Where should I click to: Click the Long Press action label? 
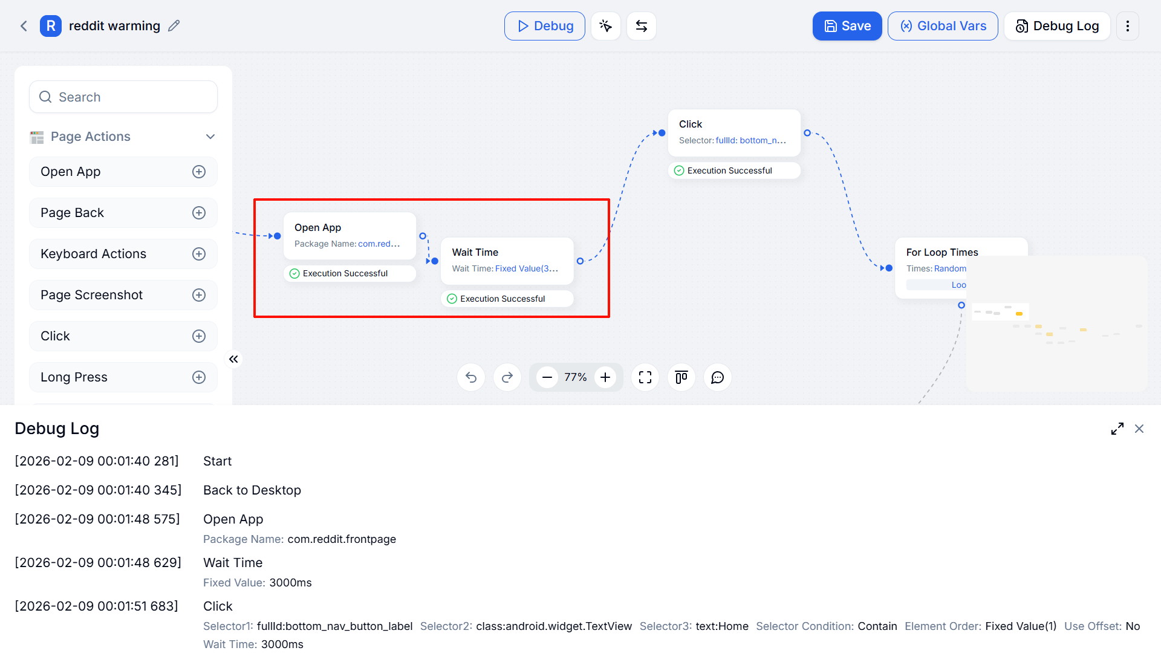point(74,377)
